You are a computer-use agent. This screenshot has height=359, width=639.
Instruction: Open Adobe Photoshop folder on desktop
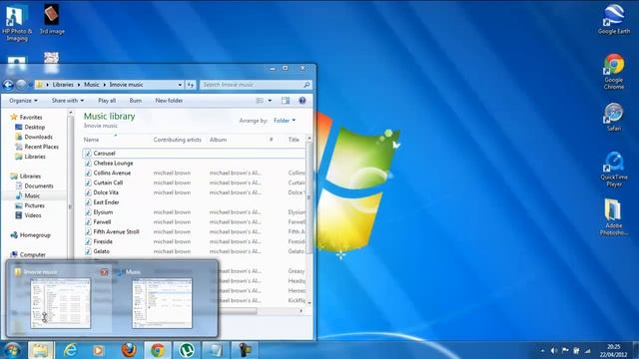tap(613, 216)
